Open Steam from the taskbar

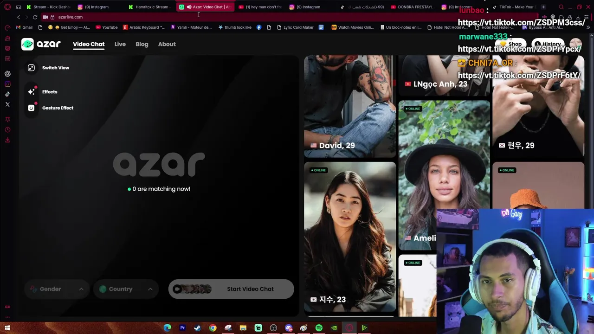tap(198, 328)
